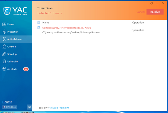Screen dimensions: 168x113
Task: Click the Ad Block icon
Action: coord(4,69)
